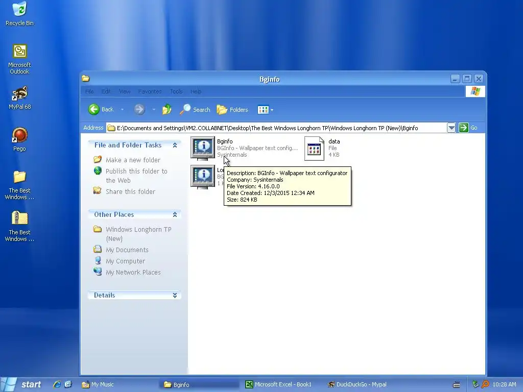Open the View menu

[125, 91]
